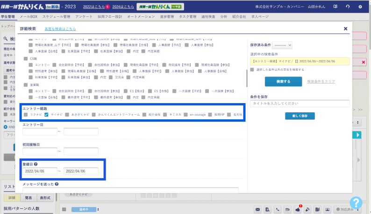Open the スケジュール管理 tab
The width and height of the screenshot is (371, 214).
point(56,16)
